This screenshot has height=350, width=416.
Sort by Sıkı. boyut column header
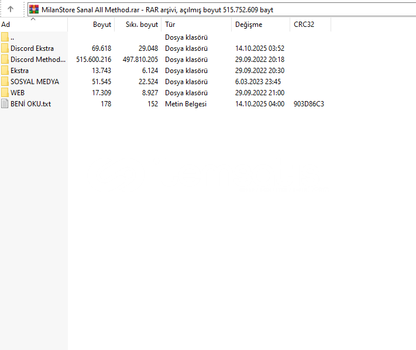[x=138, y=25]
